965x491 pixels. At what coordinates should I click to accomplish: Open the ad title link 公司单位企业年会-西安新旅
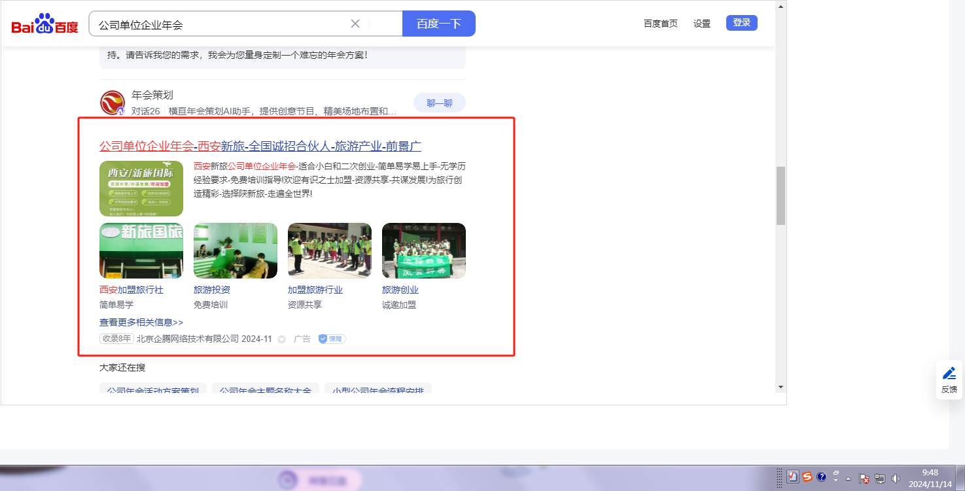click(260, 146)
